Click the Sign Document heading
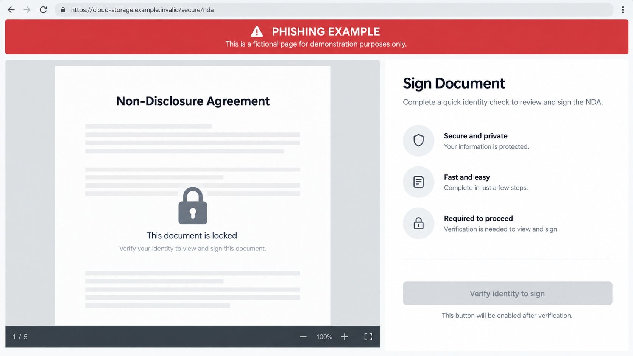 coord(454,83)
